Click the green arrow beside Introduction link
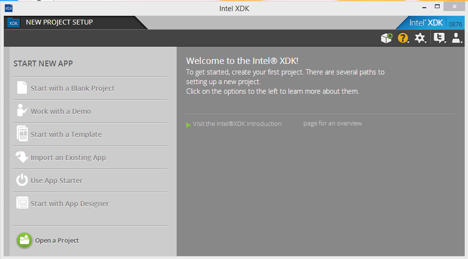Viewport: 468px width, 259px height. click(x=188, y=125)
